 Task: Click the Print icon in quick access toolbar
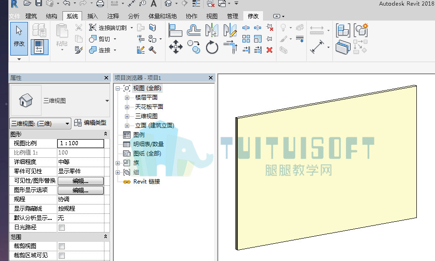click(x=100, y=4)
